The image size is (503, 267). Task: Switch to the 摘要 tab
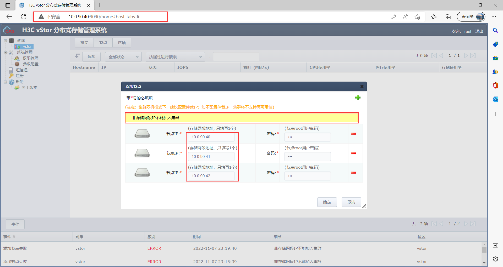tap(84, 42)
